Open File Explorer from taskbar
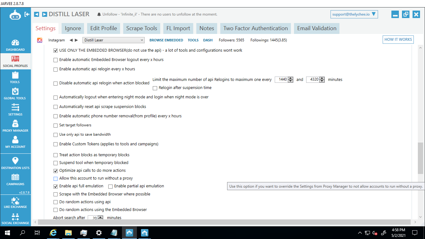 coord(68,232)
